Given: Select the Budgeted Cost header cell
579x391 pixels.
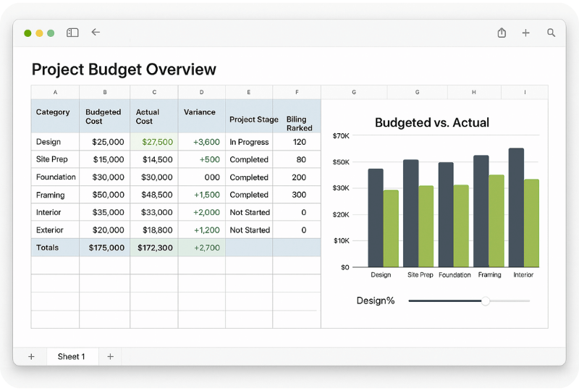Looking at the screenshot, I should [104, 116].
